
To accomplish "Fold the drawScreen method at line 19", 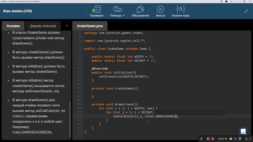I will click(82, 104).
